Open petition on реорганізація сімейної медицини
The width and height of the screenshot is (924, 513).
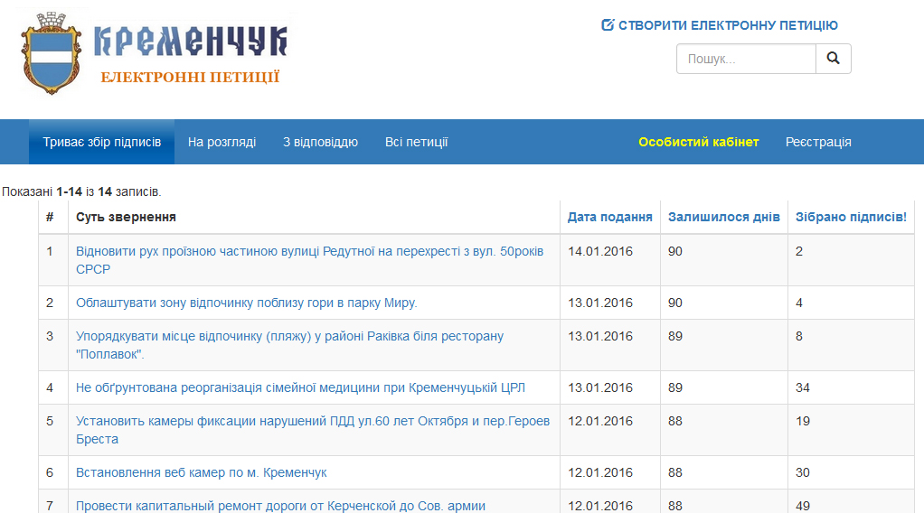(300, 387)
